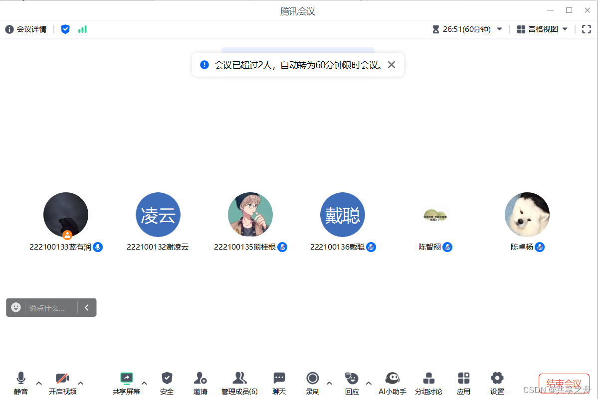Click the blue info icon in notification

204,65
